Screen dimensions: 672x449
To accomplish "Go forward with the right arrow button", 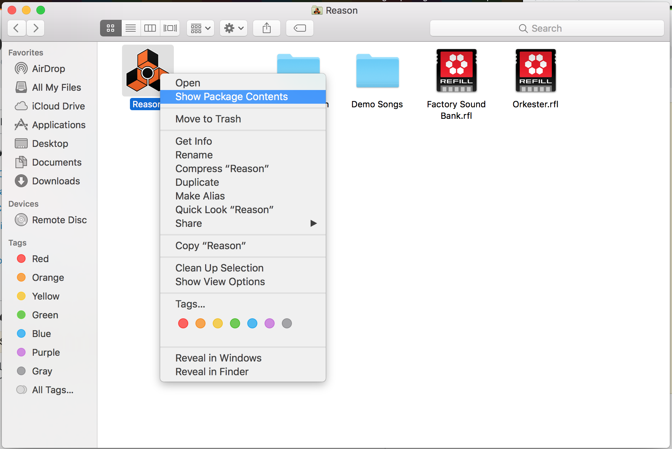I will click(35, 28).
